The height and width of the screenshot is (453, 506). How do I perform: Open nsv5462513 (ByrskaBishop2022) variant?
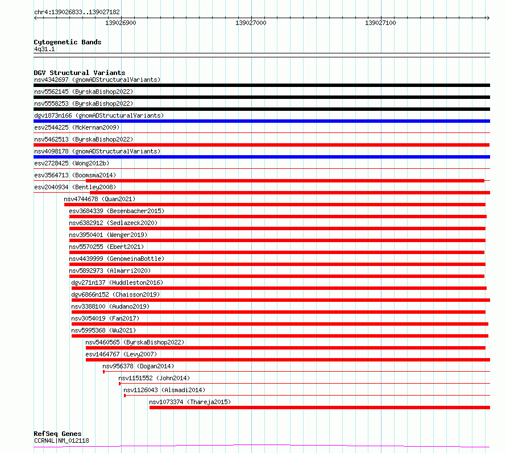pyautogui.click(x=84, y=139)
